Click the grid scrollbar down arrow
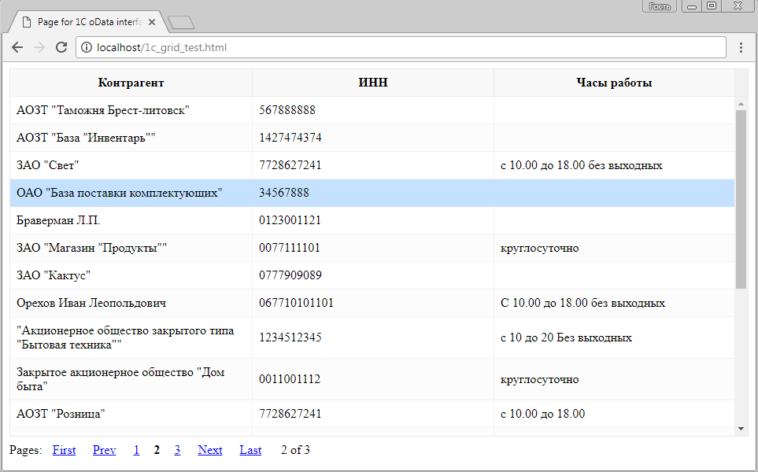The height and width of the screenshot is (472, 758). coord(741,428)
